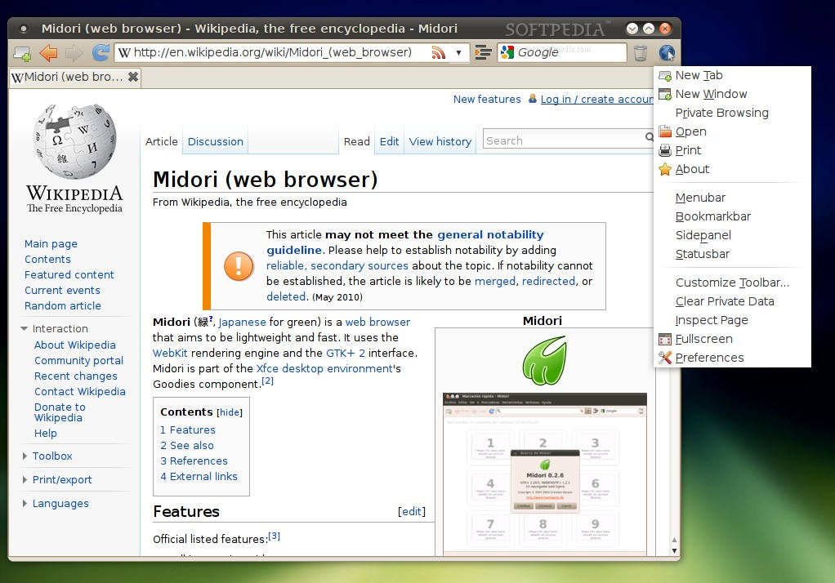Click the WebKit link in the article
The width and height of the screenshot is (835, 583).
[x=170, y=353]
